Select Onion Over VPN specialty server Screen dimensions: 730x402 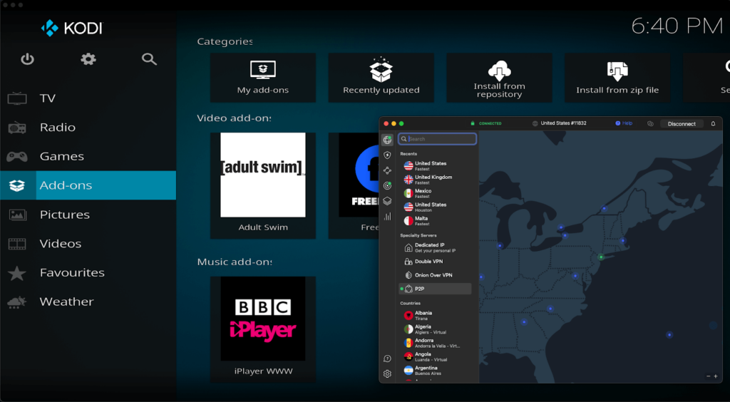pos(436,275)
